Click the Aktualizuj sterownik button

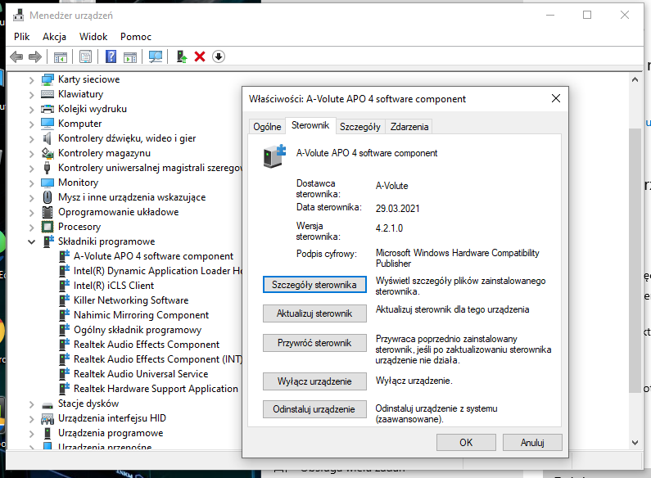(314, 313)
